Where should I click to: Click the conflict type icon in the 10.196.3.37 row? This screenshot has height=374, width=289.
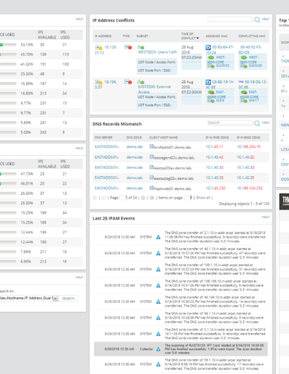coord(128,82)
